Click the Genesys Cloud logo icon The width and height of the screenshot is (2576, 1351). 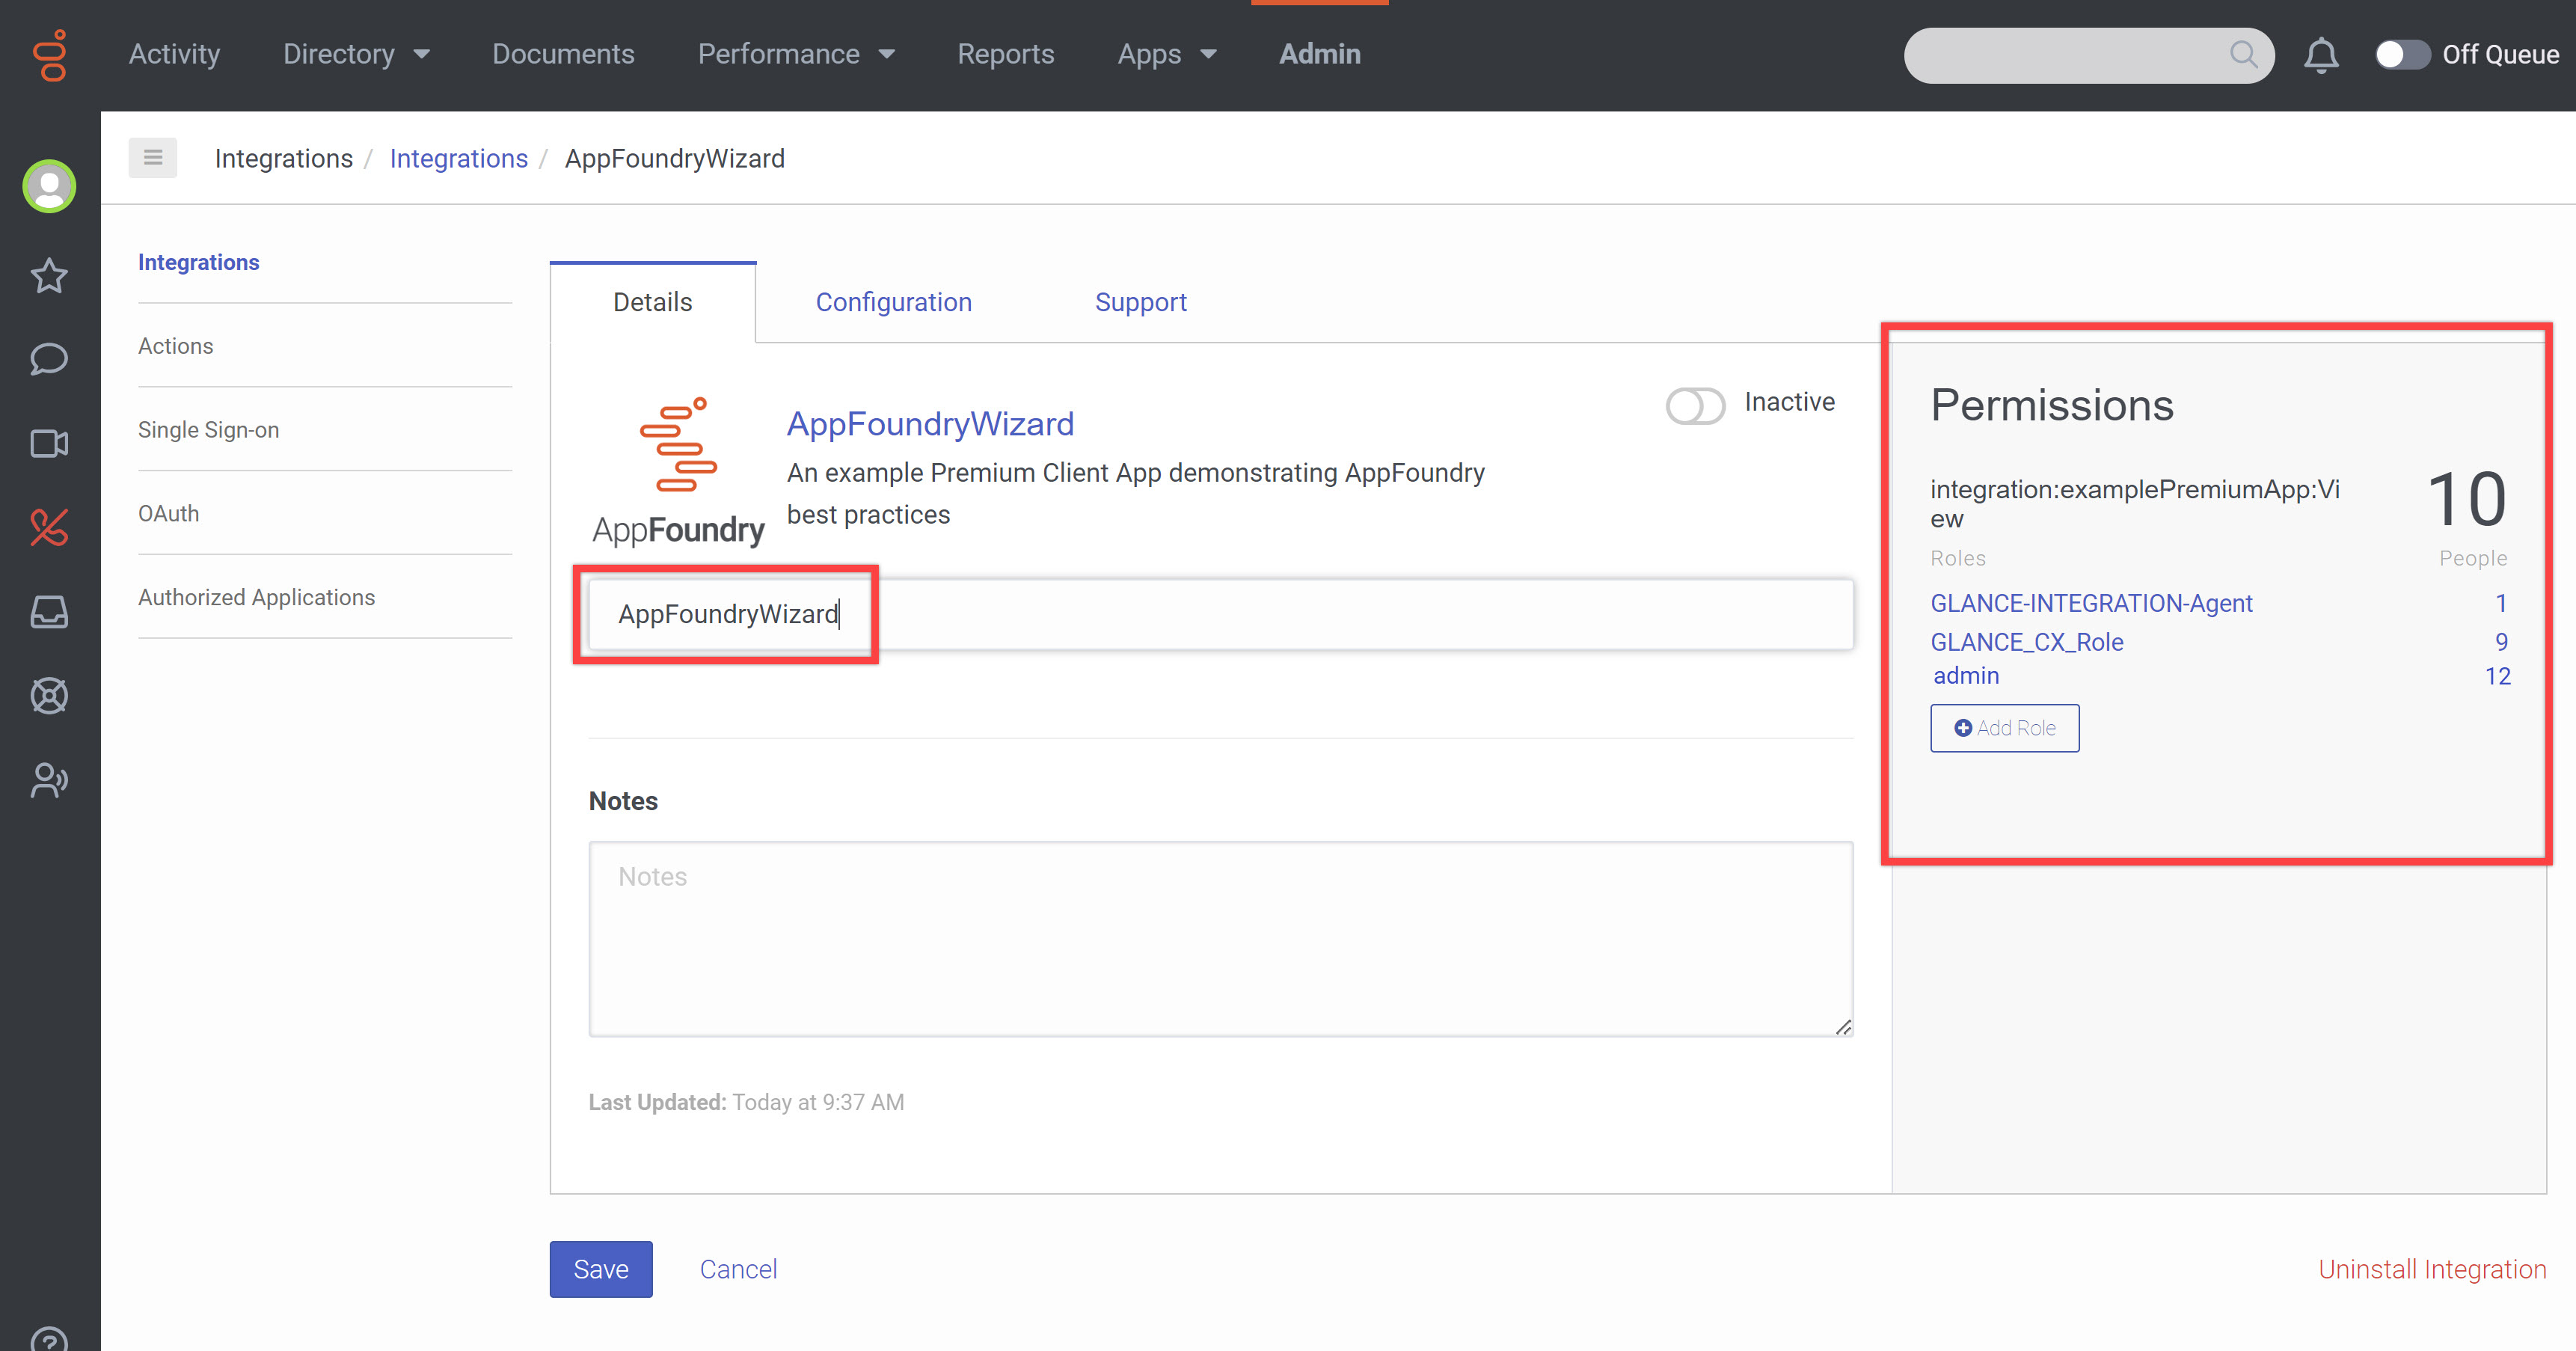pos(50,55)
